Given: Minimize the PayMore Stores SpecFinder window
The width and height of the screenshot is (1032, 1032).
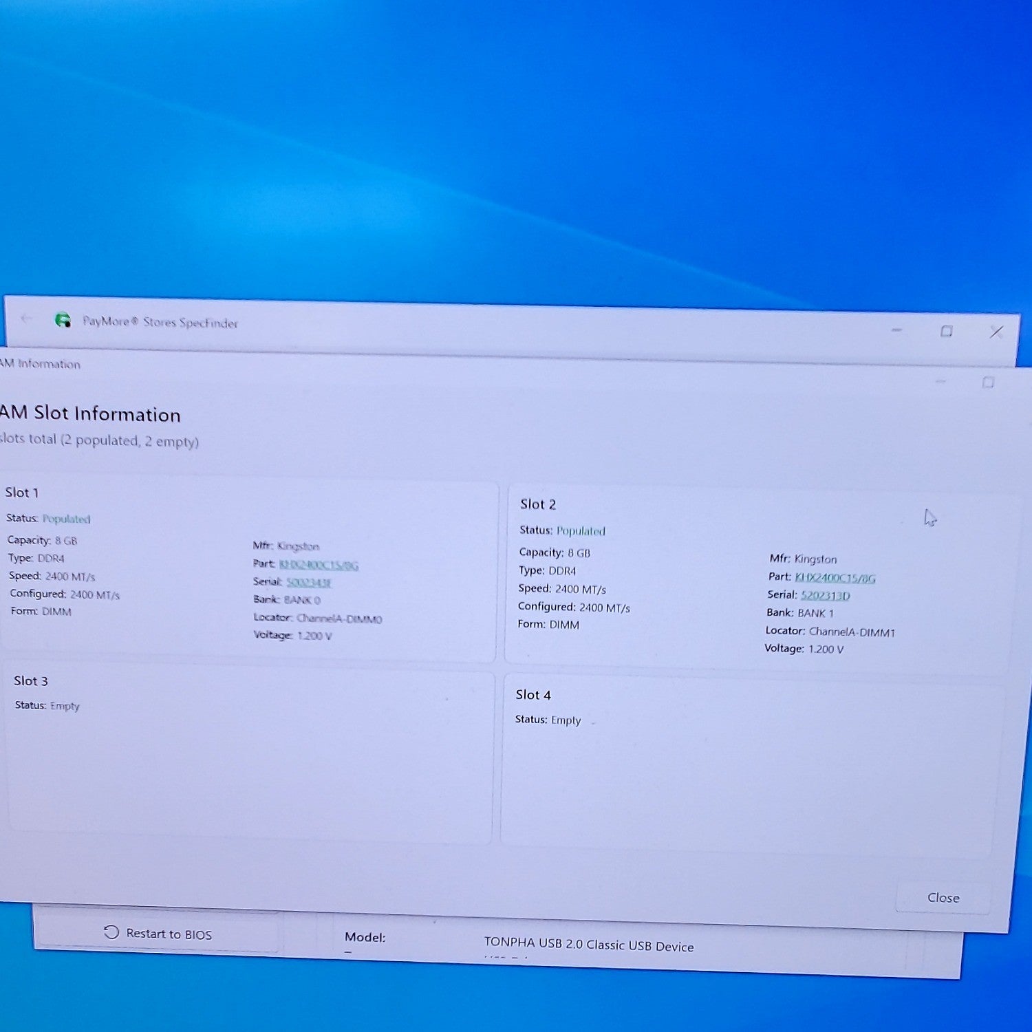Looking at the screenshot, I should 896,330.
